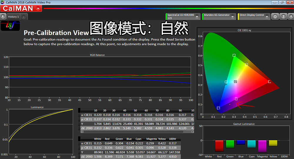
Task: Select the Magenta bar in Gamut Luminance
Action: click(x=262, y=146)
